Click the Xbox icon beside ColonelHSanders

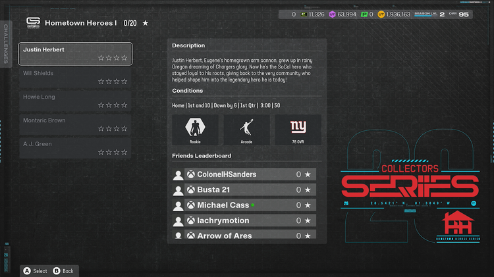(x=190, y=174)
